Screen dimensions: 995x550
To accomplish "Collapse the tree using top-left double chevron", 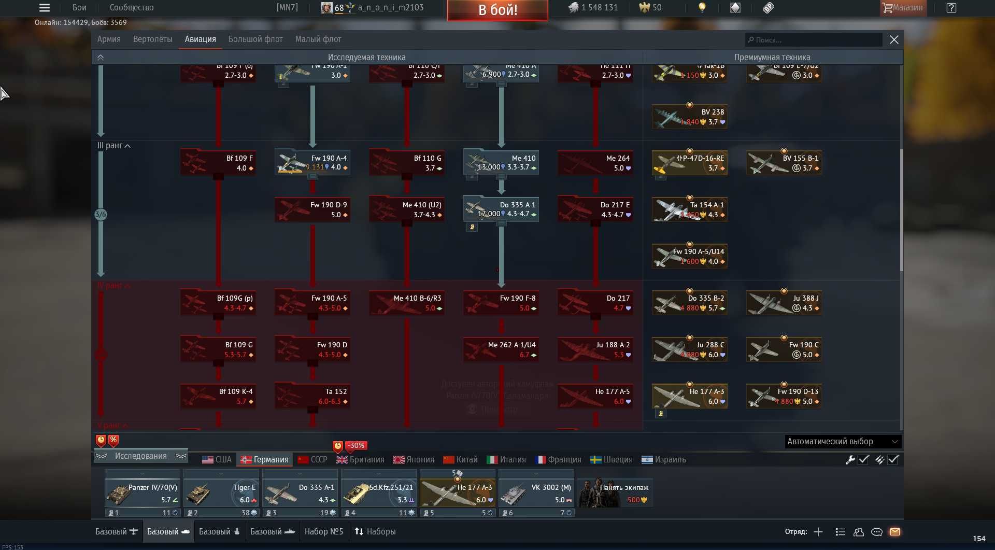I will [x=101, y=58].
